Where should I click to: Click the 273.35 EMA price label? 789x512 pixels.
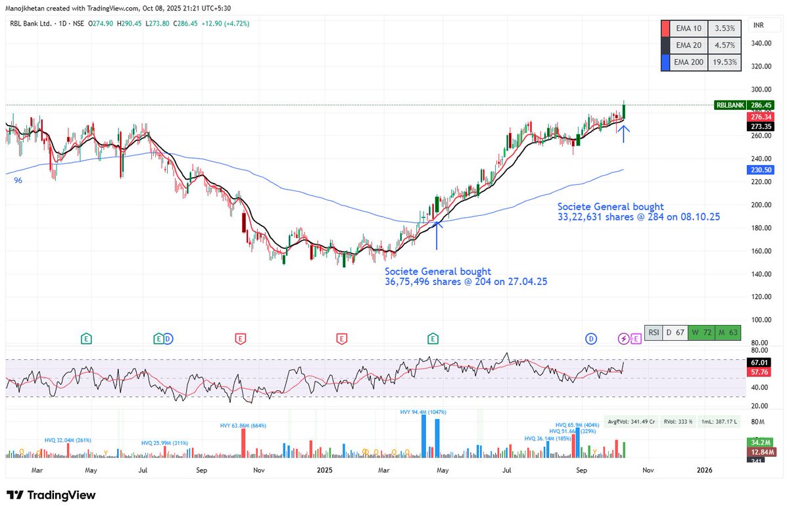click(x=761, y=126)
